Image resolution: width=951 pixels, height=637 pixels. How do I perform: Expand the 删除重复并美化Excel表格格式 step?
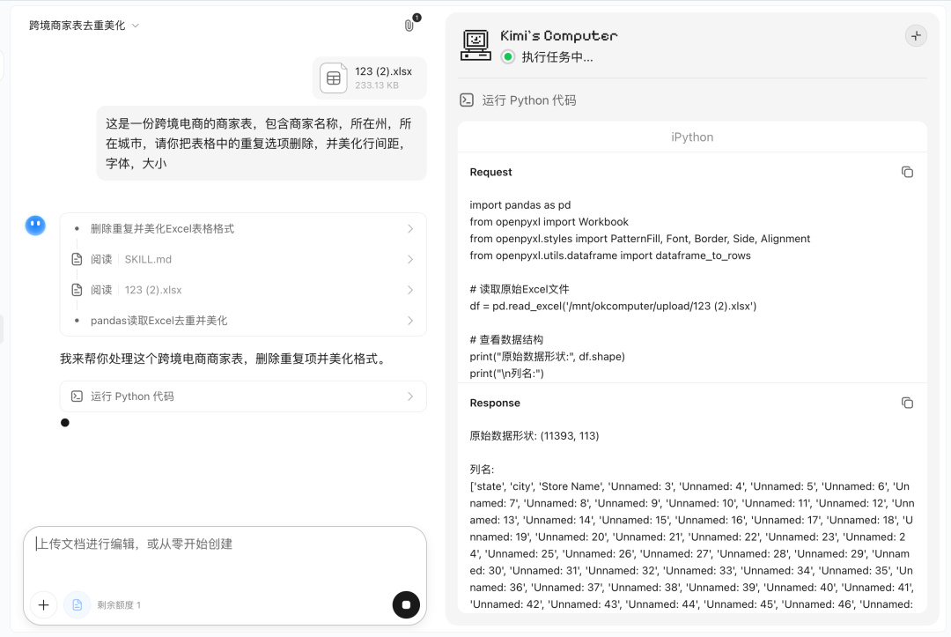[x=243, y=229]
